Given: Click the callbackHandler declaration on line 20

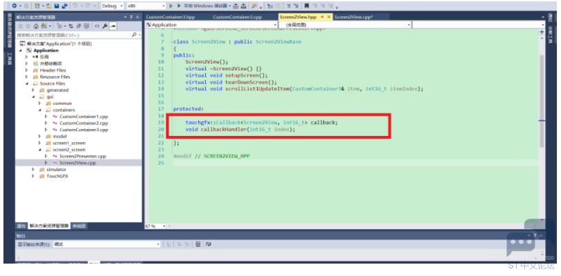Looking at the screenshot, I should pyautogui.click(x=240, y=129).
